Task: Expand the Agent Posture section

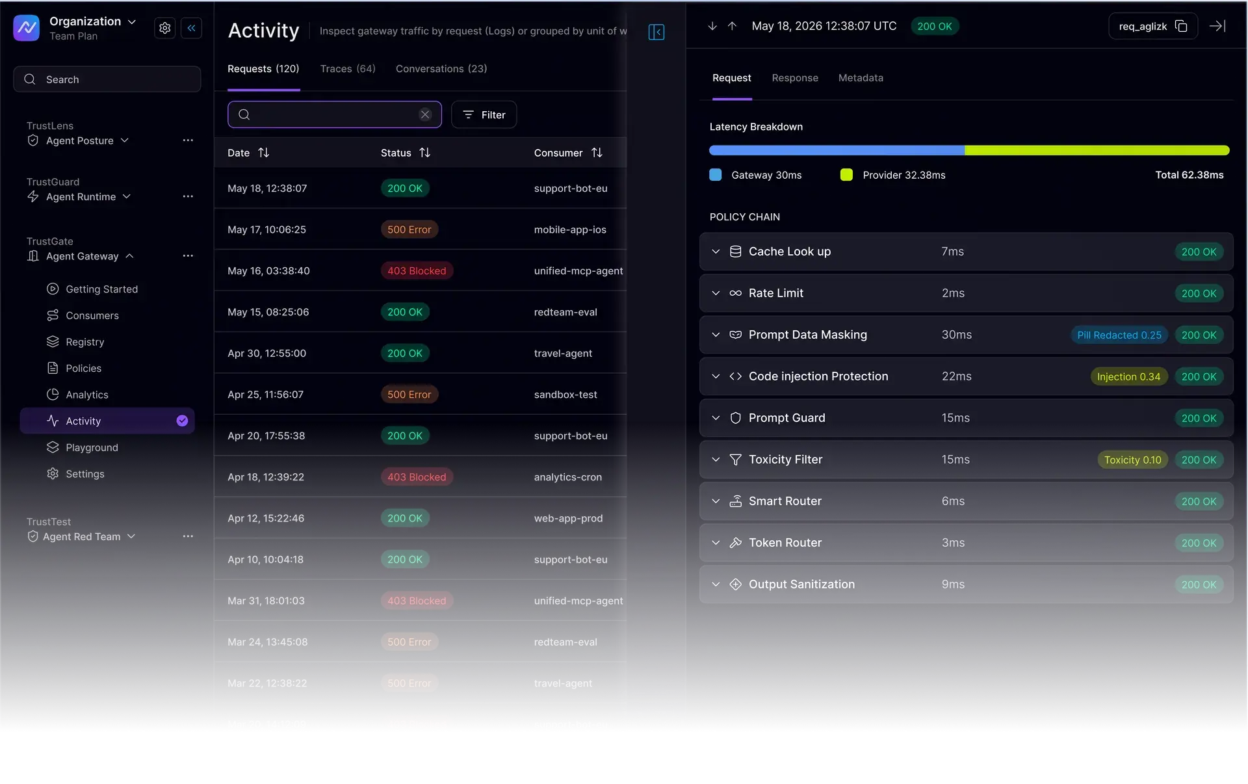Action: pyautogui.click(x=124, y=140)
